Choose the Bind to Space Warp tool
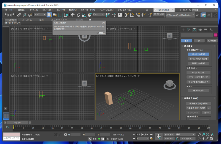 click(x=30, y=15)
